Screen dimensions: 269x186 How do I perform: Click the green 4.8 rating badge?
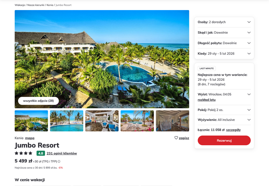(41, 153)
